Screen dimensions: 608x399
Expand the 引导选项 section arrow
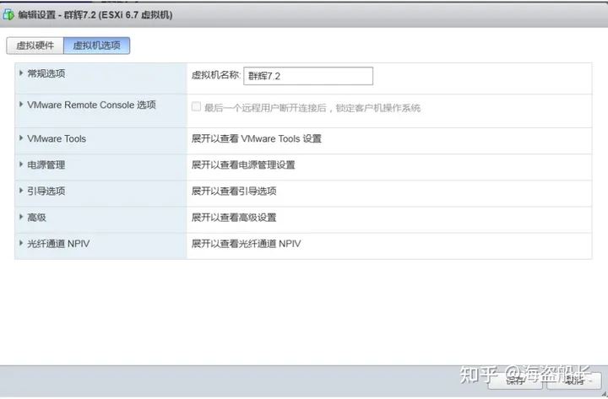[21, 191]
